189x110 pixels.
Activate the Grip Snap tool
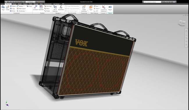click(48, 6)
